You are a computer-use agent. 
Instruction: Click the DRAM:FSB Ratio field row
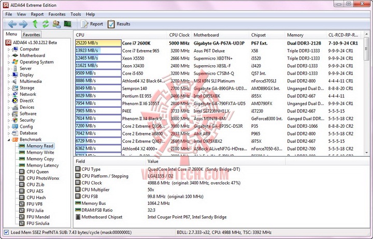click(221, 210)
